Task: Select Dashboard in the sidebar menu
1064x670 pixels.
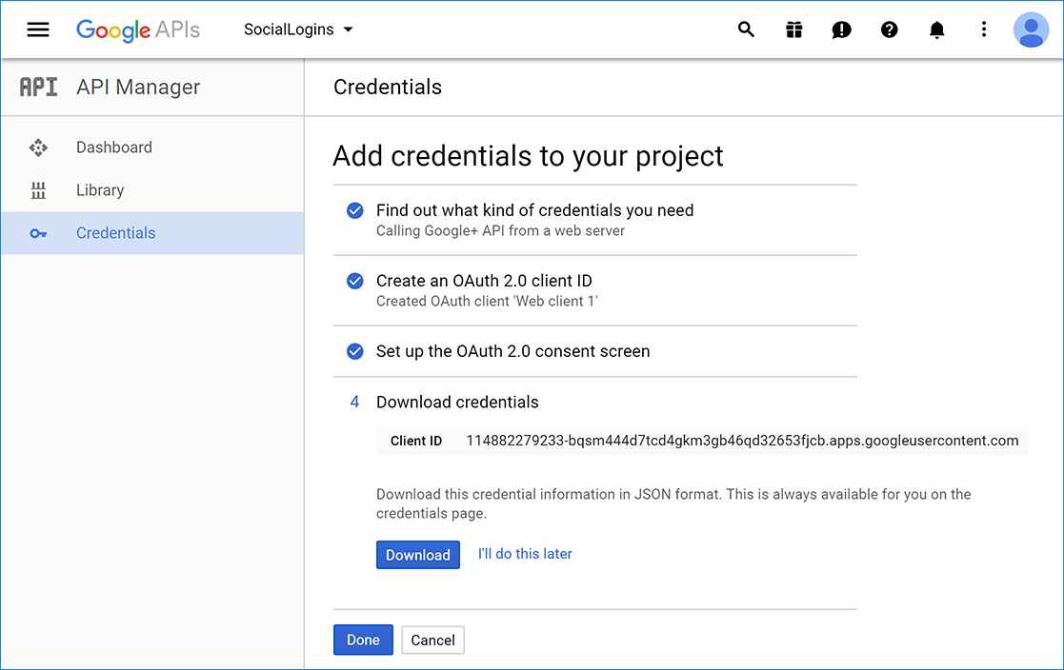Action: [114, 148]
